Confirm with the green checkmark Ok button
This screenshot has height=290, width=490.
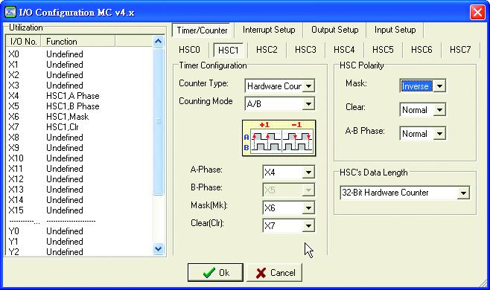point(215,272)
